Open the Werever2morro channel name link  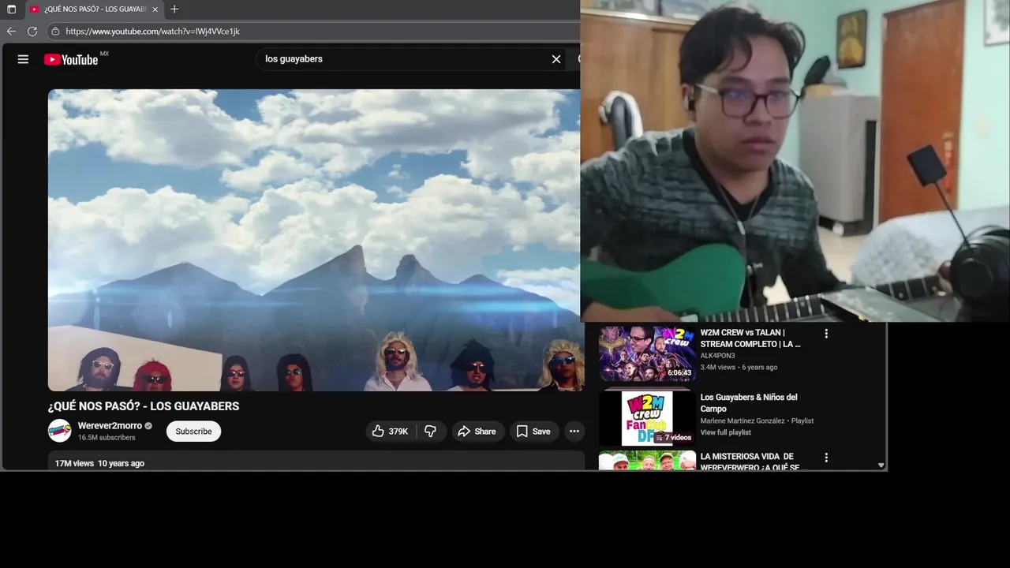click(x=110, y=426)
